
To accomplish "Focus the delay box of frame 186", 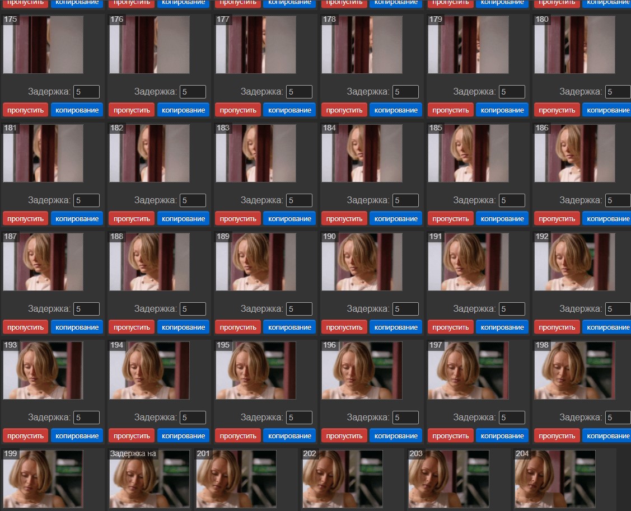I will 618,200.
